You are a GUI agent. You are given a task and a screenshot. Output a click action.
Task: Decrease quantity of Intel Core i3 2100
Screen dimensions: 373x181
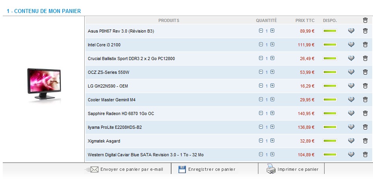(261, 44)
